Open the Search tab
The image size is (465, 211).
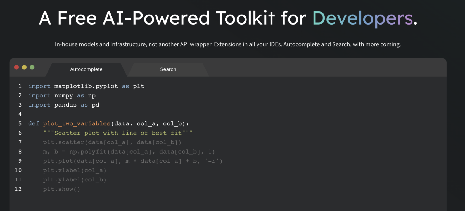point(168,69)
